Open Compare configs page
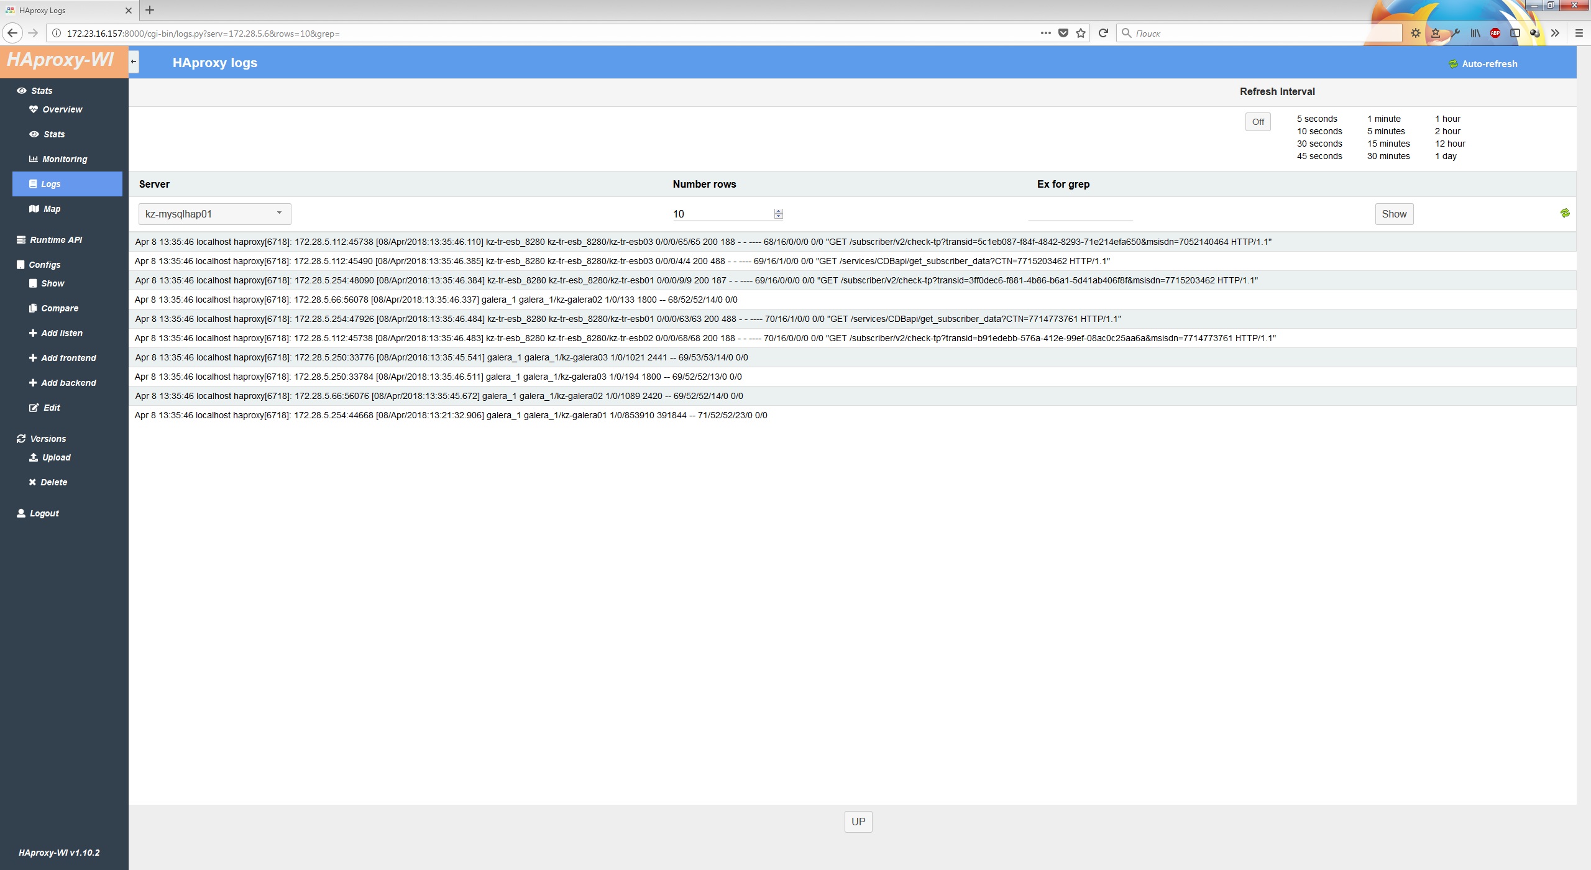Screen dimensions: 1591x870 53,308
